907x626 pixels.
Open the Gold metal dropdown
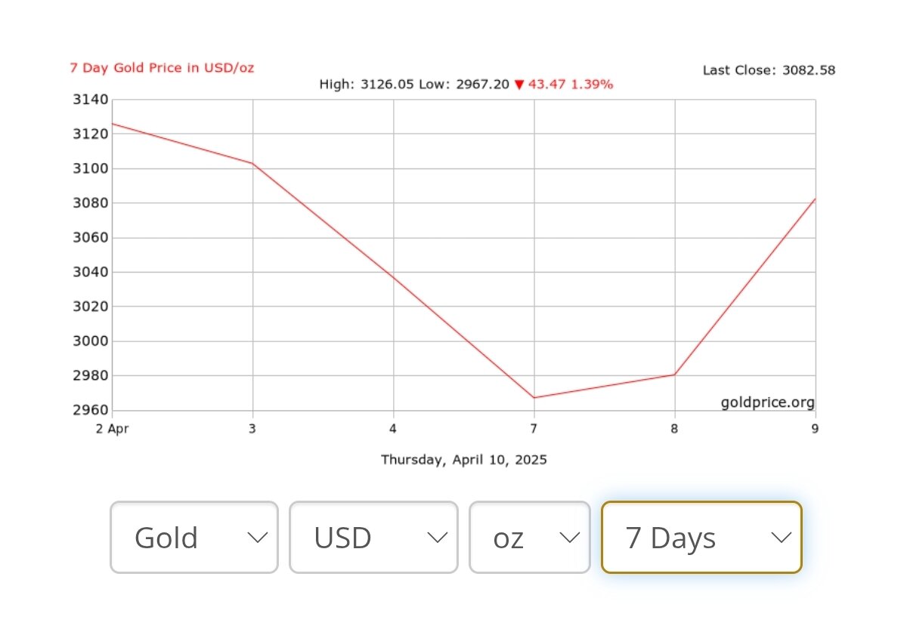[194, 538]
